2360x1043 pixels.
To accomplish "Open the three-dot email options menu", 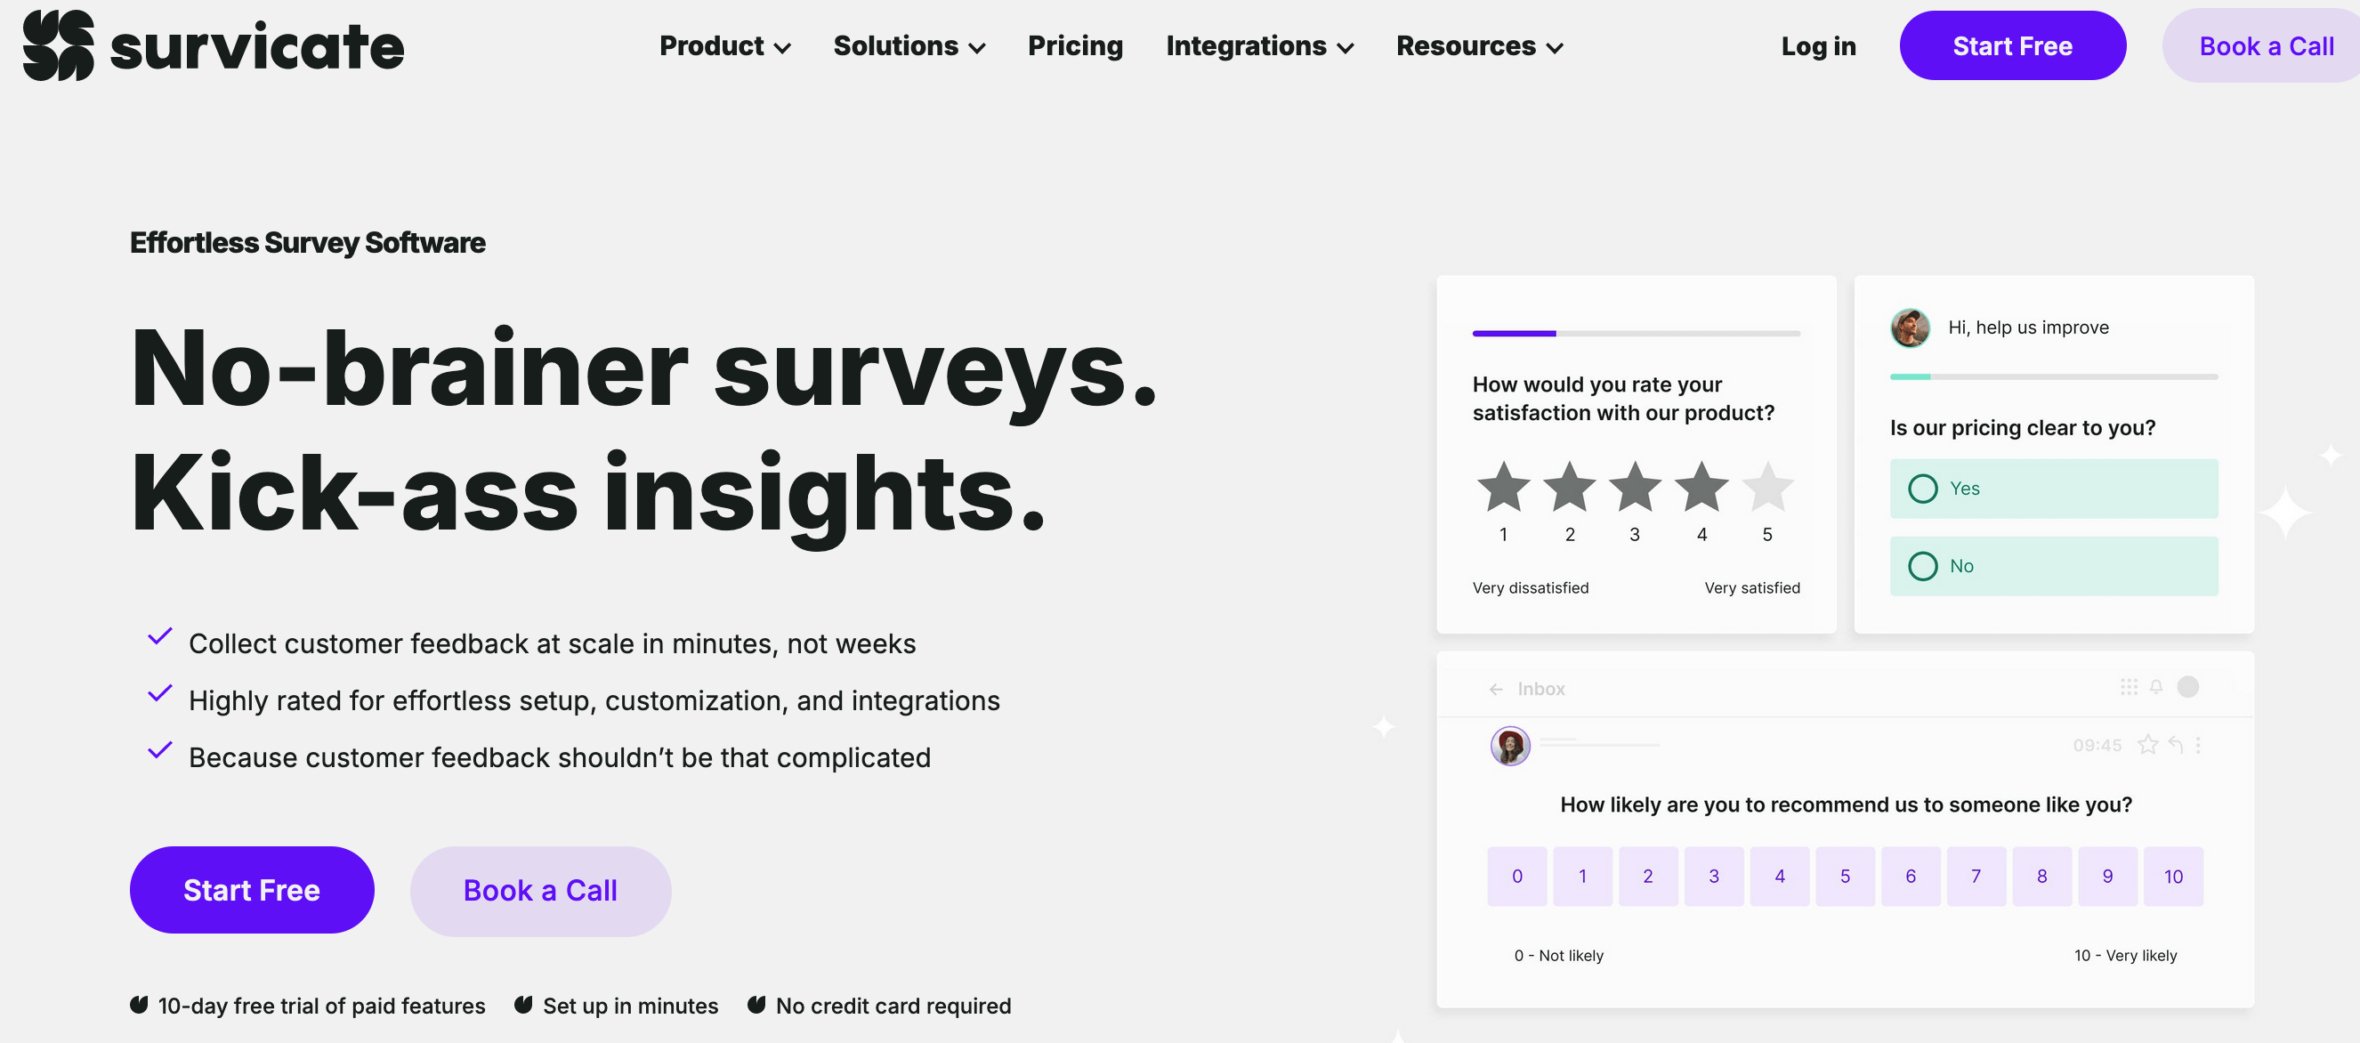I will point(2198,744).
